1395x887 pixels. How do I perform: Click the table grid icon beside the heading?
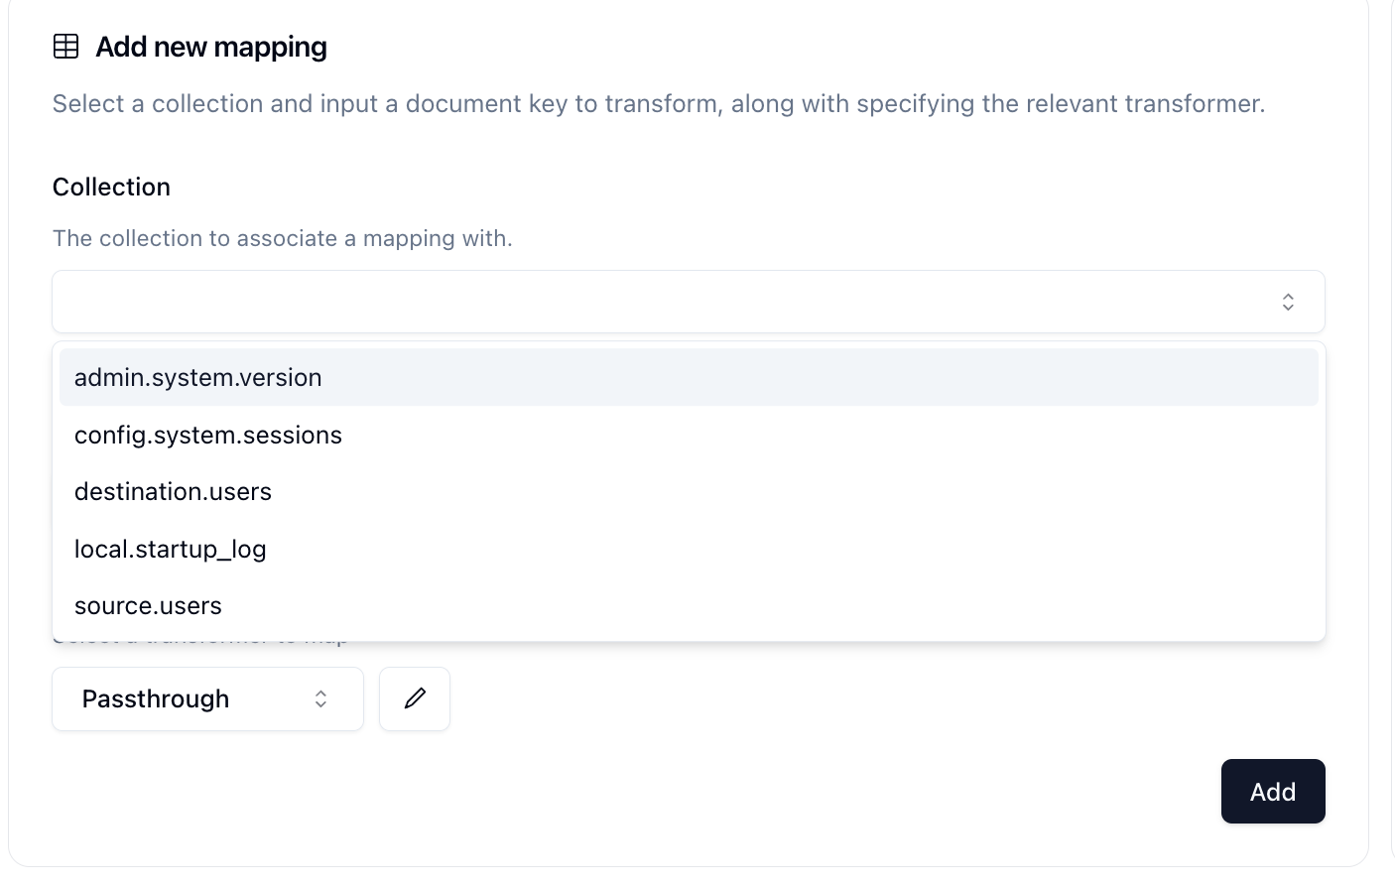pyautogui.click(x=65, y=47)
